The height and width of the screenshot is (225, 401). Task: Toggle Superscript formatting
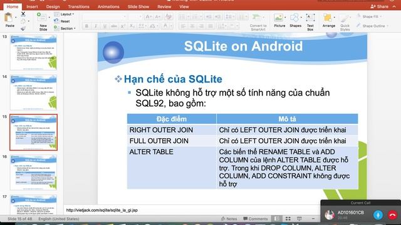[x=123, y=26]
